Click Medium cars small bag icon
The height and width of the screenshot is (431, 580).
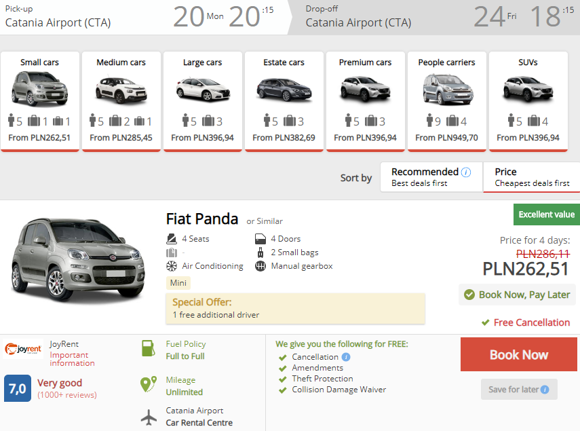[139, 121]
